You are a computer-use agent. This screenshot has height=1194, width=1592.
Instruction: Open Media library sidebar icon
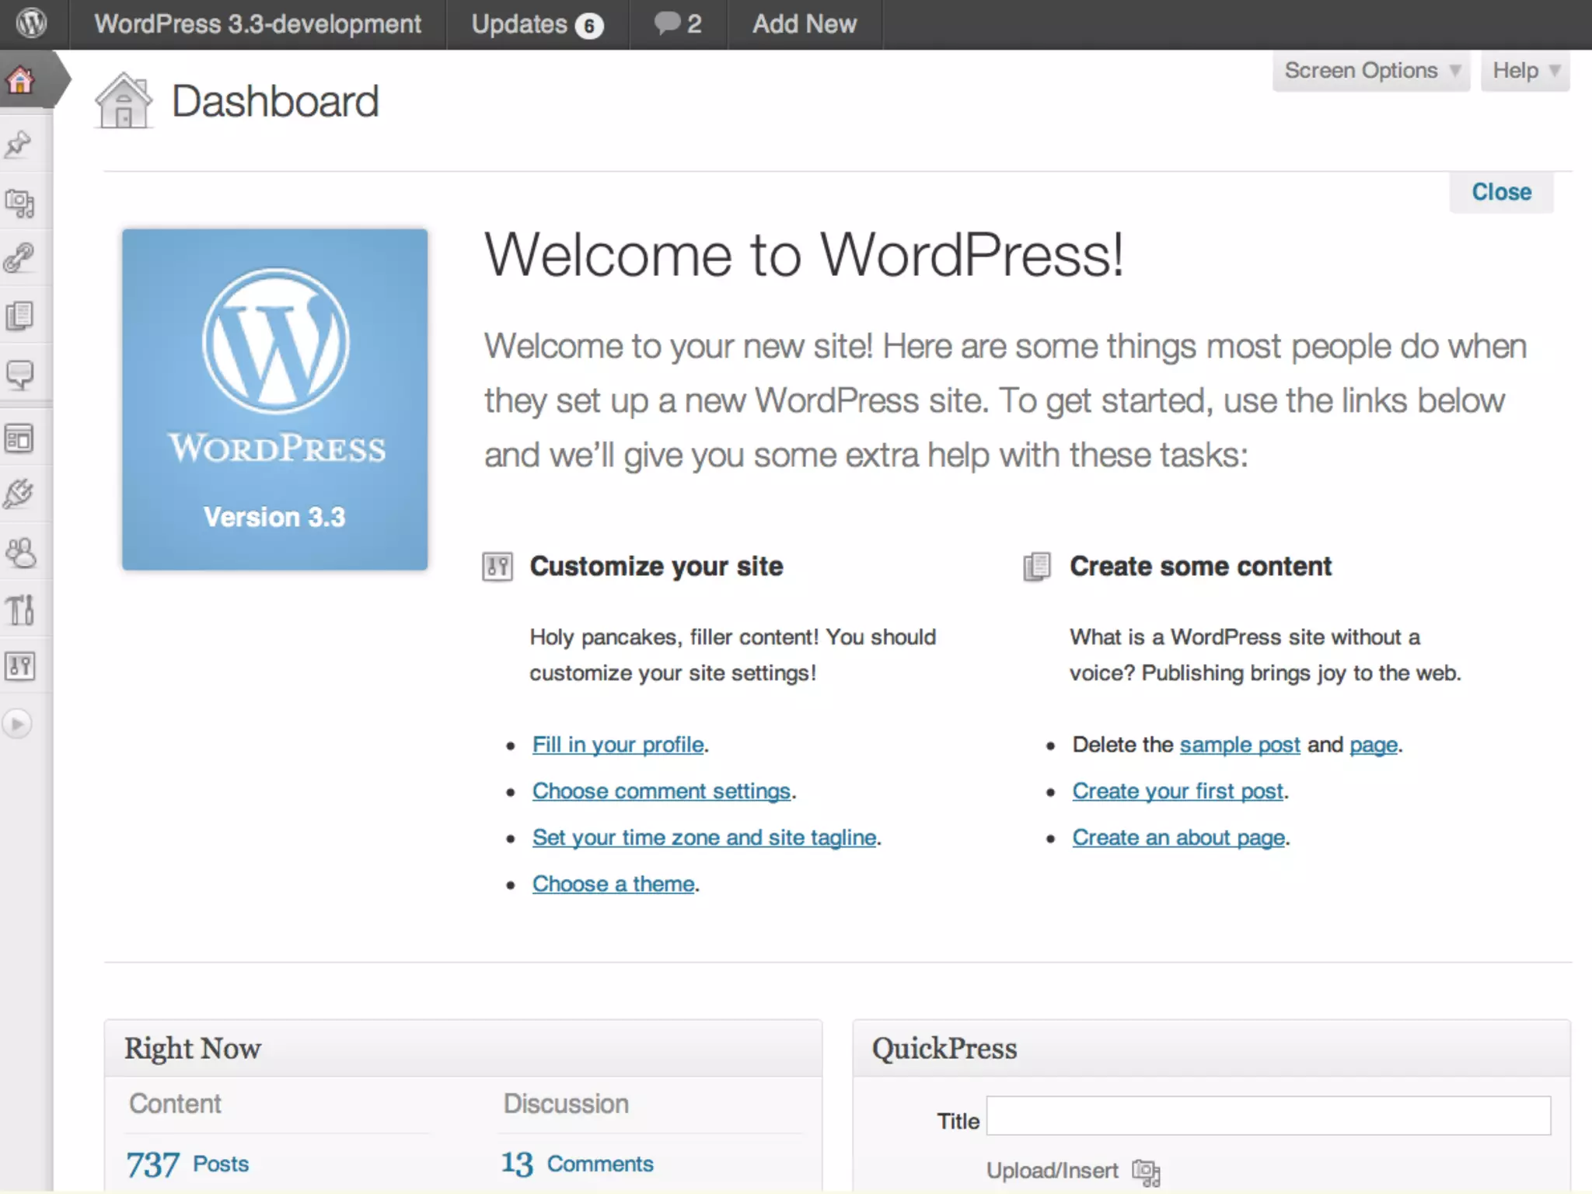pyautogui.click(x=19, y=203)
